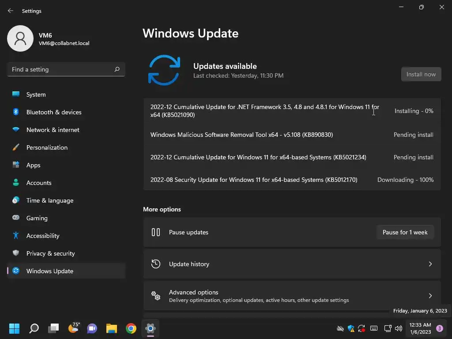Open Update history

pos(292,264)
